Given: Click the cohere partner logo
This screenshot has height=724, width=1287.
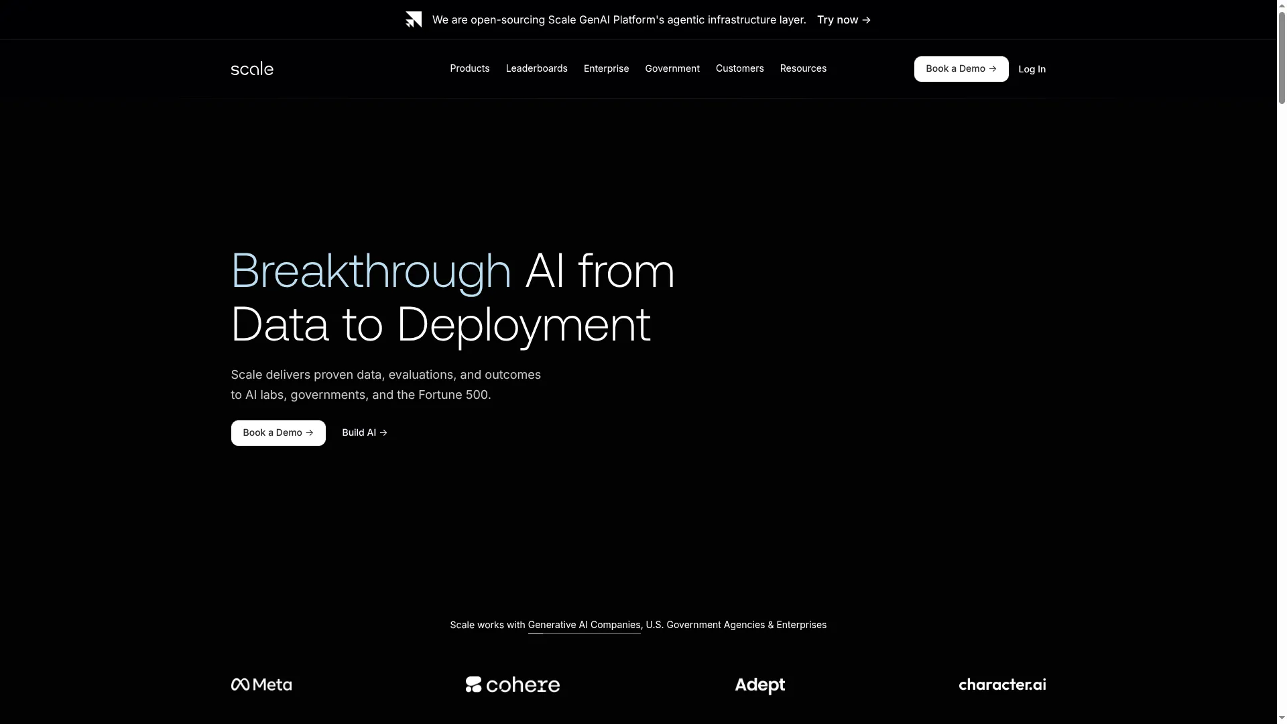Looking at the screenshot, I should coord(512,684).
